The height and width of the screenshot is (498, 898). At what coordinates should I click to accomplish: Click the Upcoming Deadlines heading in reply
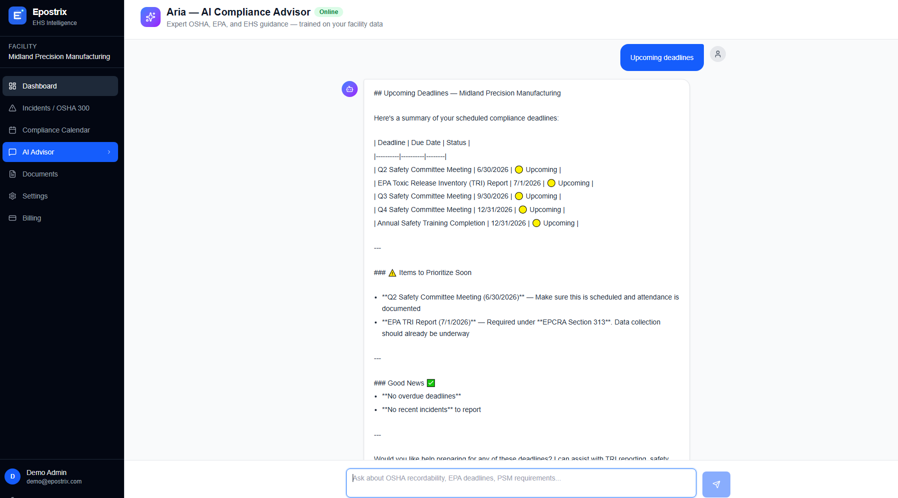point(467,93)
